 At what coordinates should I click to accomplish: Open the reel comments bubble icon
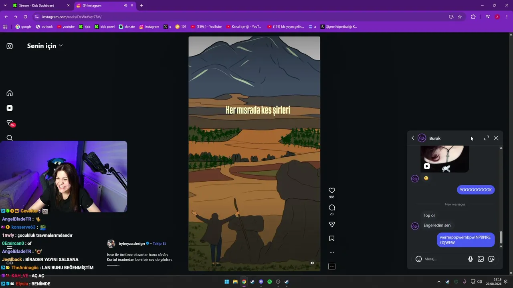pos(332,208)
